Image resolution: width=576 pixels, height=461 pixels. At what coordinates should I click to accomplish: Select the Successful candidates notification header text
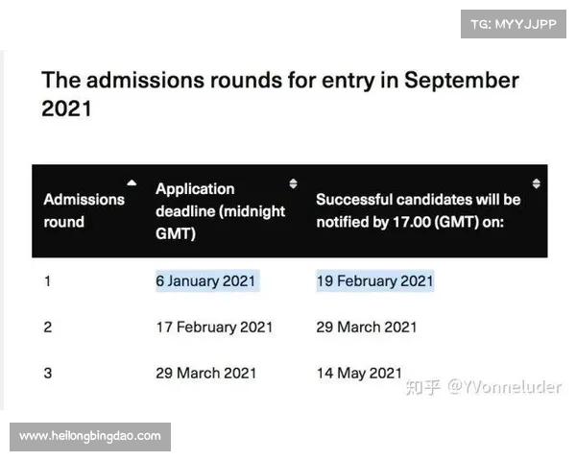click(x=418, y=210)
